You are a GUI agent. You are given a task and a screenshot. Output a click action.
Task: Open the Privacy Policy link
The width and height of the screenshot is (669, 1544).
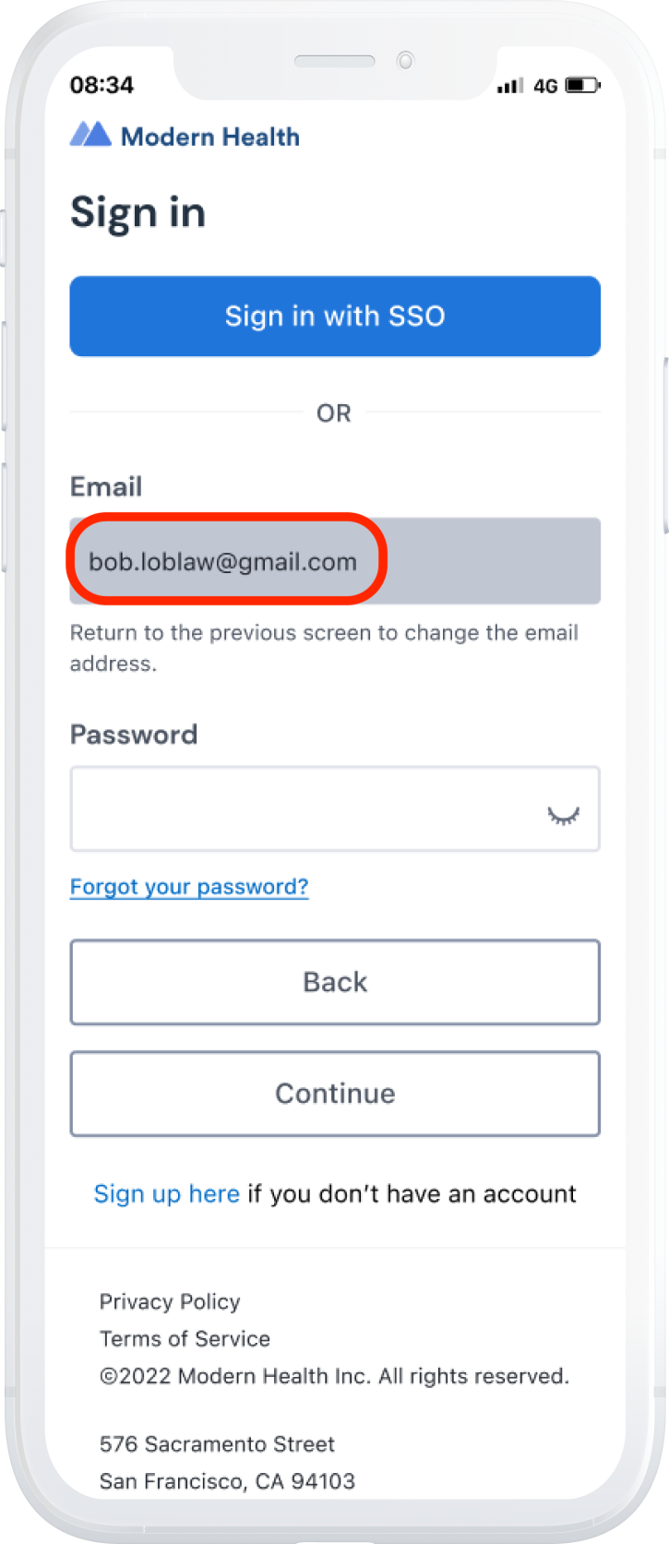tap(170, 1301)
